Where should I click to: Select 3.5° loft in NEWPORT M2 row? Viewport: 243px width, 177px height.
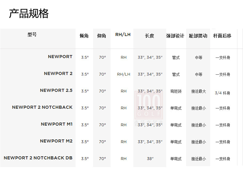click(85, 142)
